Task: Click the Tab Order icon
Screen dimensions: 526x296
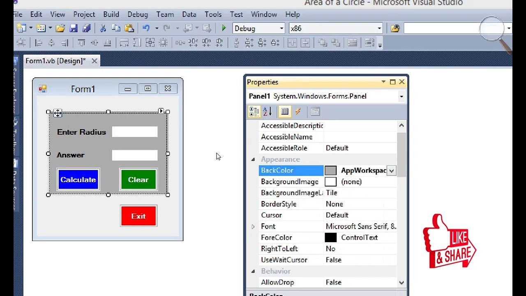Action: coord(352,43)
